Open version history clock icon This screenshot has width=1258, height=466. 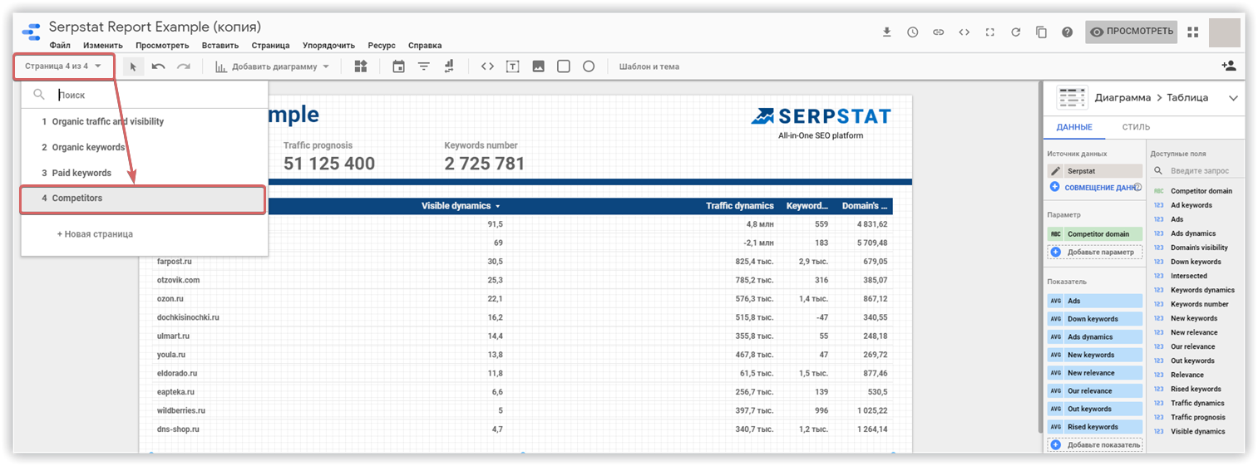[x=913, y=32]
